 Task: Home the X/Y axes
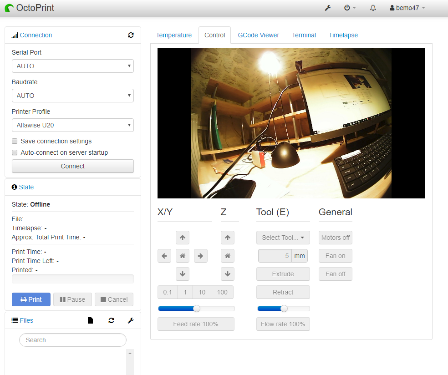tap(183, 256)
